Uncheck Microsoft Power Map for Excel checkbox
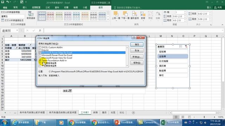The width and height of the screenshot is (225, 126). coord(40,52)
